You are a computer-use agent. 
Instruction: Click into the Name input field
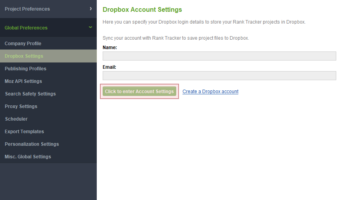[x=219, y=56]
